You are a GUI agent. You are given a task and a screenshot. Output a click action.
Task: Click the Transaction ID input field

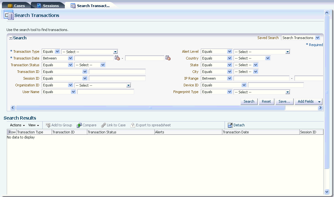[117, 72]
